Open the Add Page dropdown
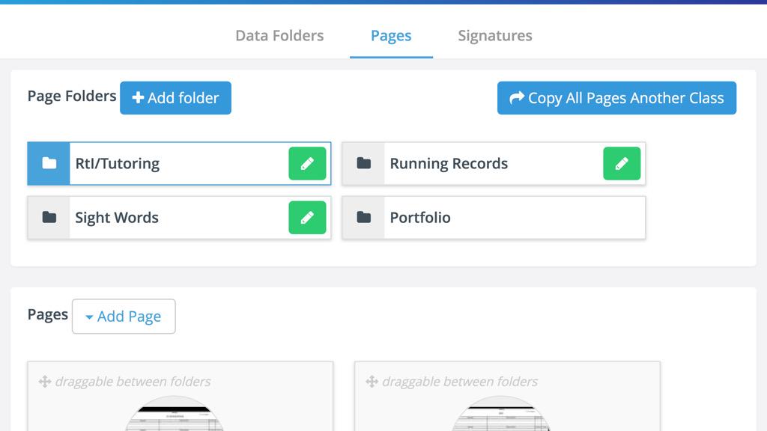 click(124, 317)
